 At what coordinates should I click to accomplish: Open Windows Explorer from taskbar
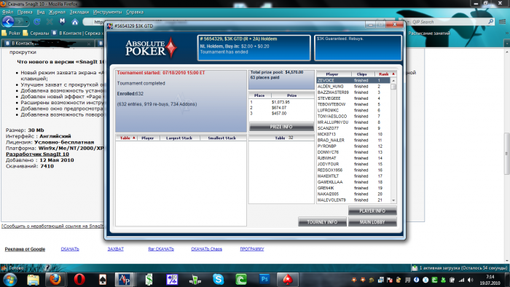(x=34, y=280)
